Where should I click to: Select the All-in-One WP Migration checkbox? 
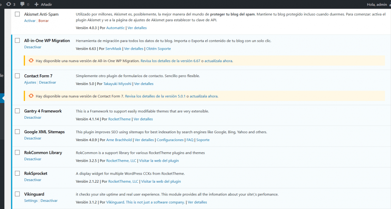(17, 41)
